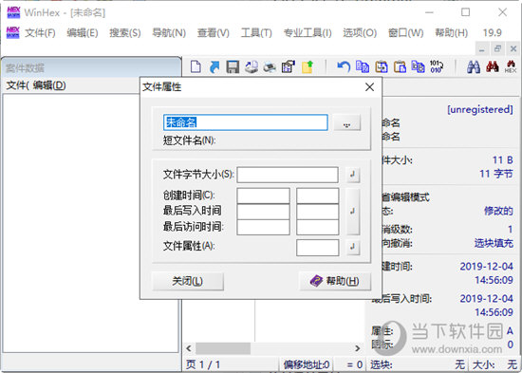Click the 最后访问时间 date field

[x=263, y=227]
